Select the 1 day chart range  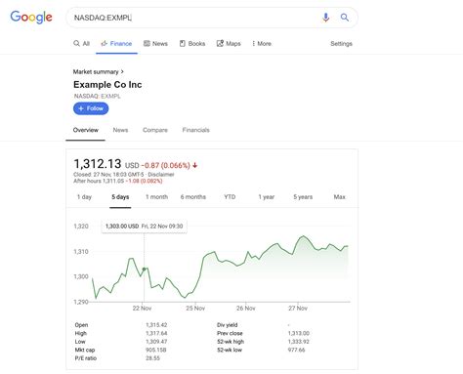point(84,197)
